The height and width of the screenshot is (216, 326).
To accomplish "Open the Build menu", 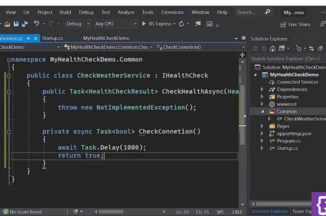I will coord(65,12).
